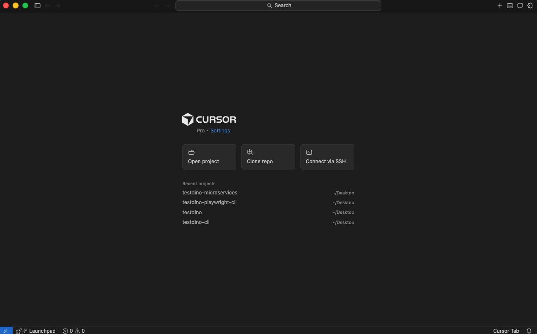The height and width of the screenshot is (334, 537).
Task: Click the Search command center field
Action: (x=278, y=5)
